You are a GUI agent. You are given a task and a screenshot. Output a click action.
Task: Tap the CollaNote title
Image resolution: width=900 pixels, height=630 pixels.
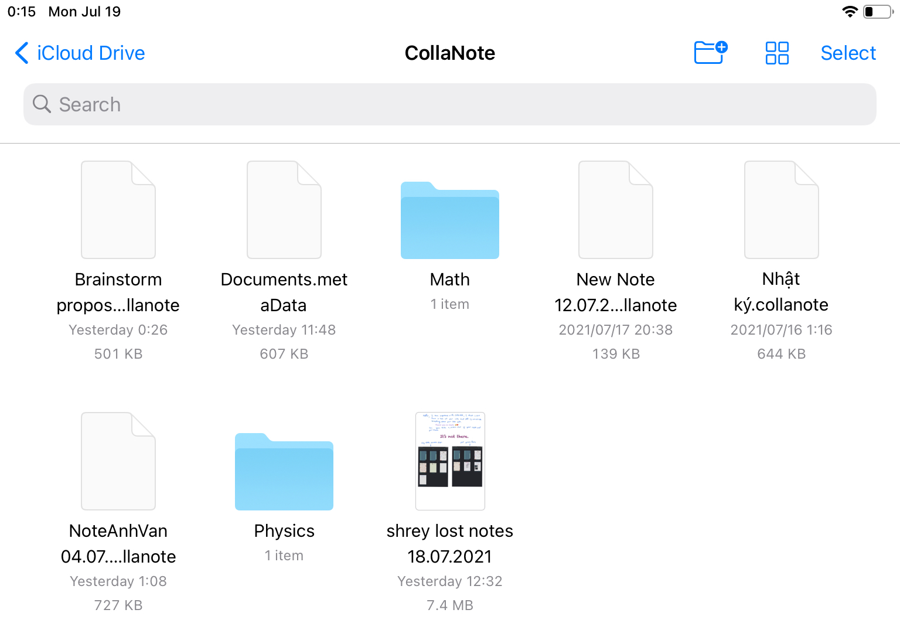coord(450,53)
